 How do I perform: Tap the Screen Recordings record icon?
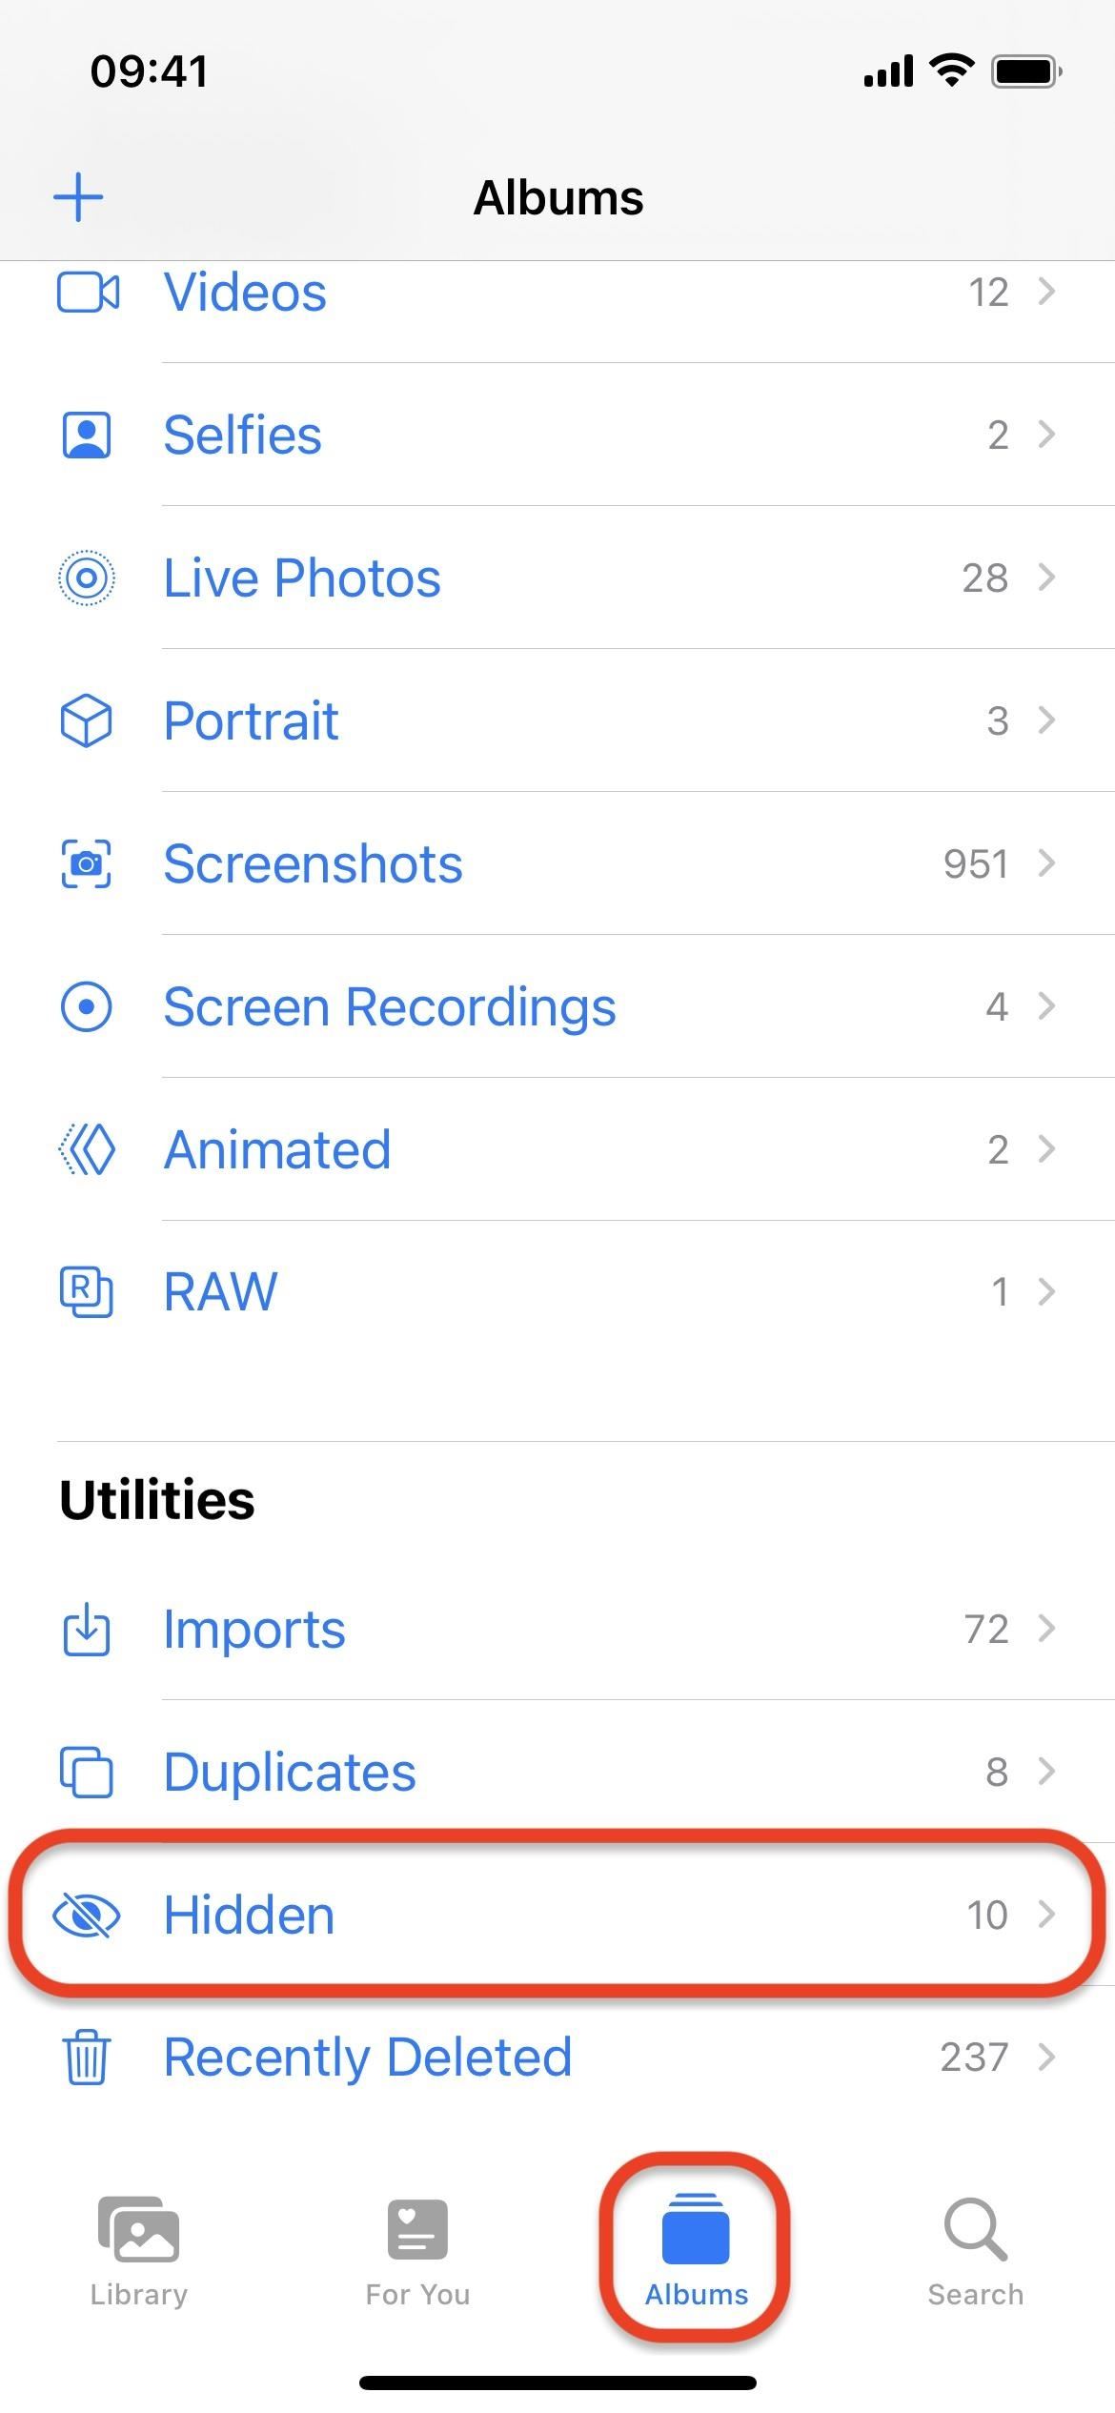tap(87, 1006)
